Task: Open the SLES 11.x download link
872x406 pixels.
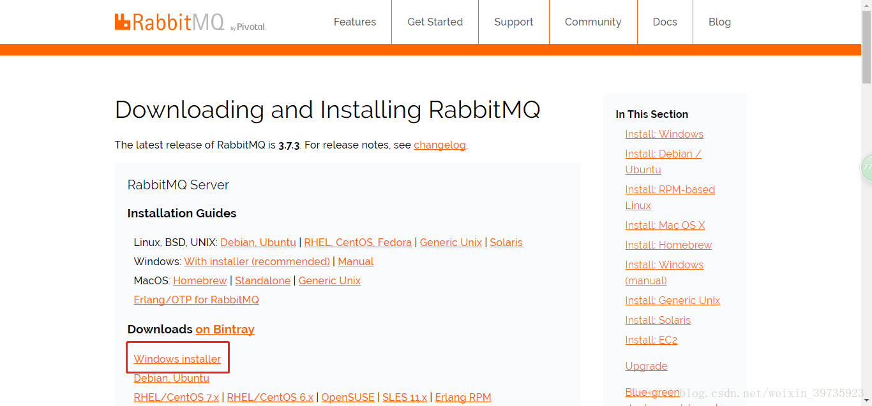Action: pos(405,397)
